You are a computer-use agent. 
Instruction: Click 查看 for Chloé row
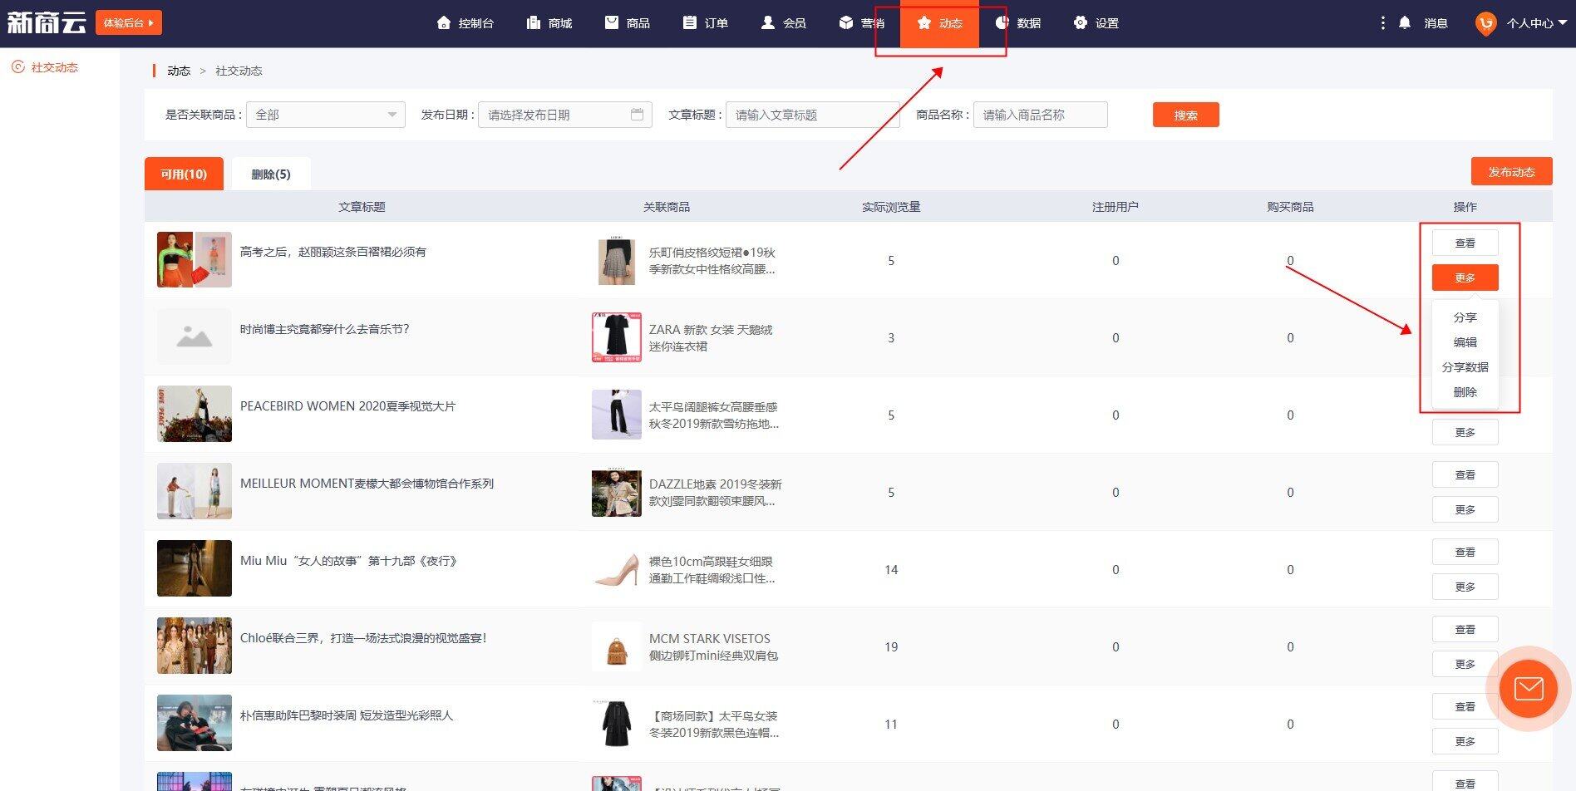coord(1465,629)
